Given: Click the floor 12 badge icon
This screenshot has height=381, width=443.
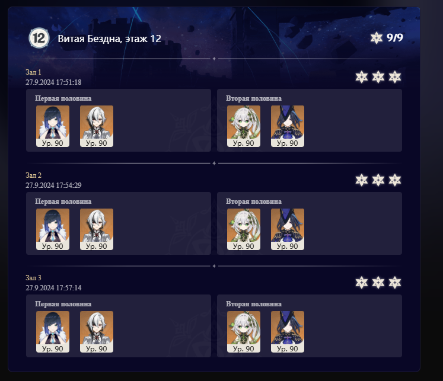Looking at the screenshot, I should point(39,38).
